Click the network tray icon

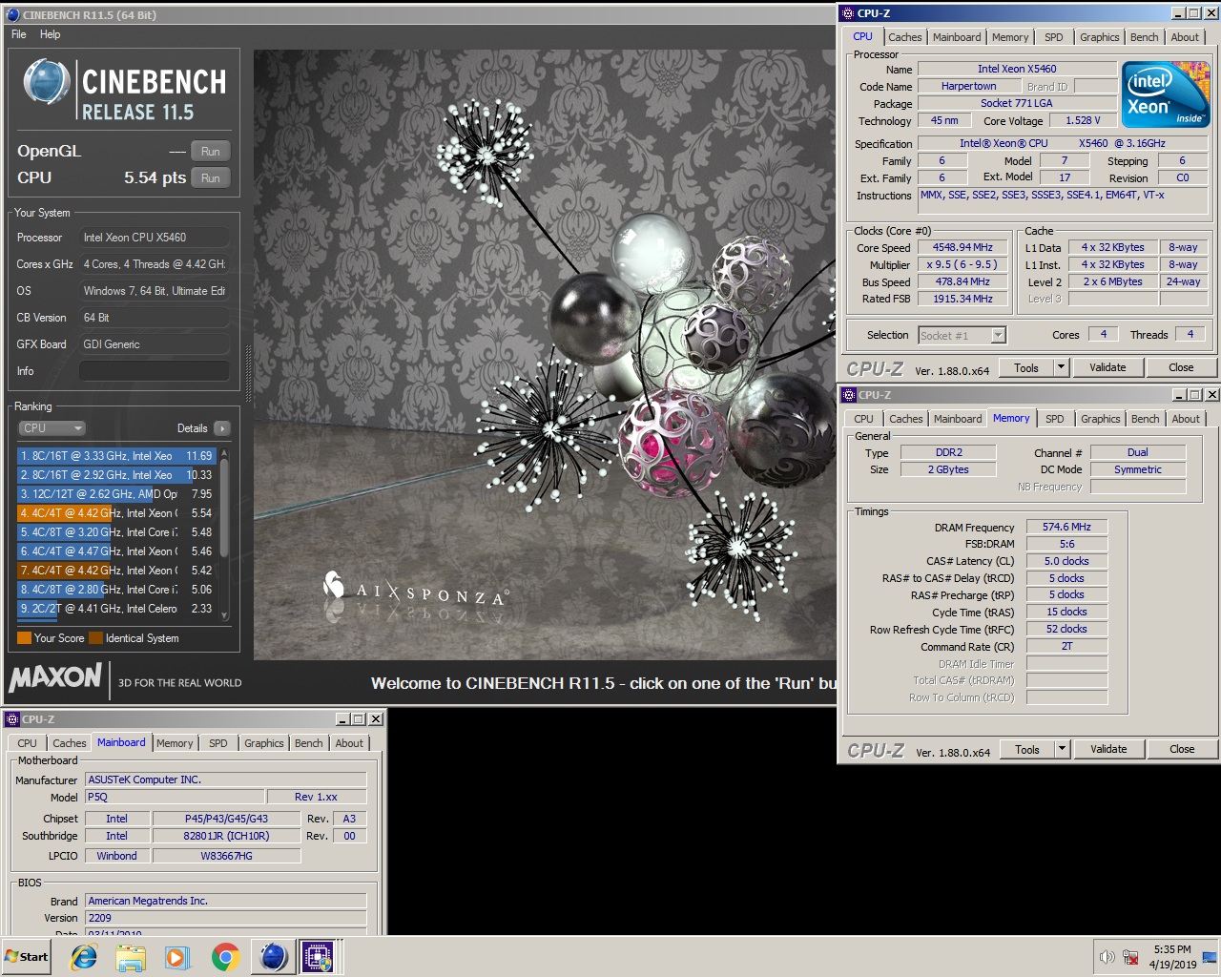click(x=1130, y=957)
